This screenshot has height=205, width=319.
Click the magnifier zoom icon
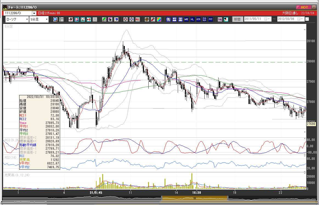pyautogui.click(x=55, y=19)
